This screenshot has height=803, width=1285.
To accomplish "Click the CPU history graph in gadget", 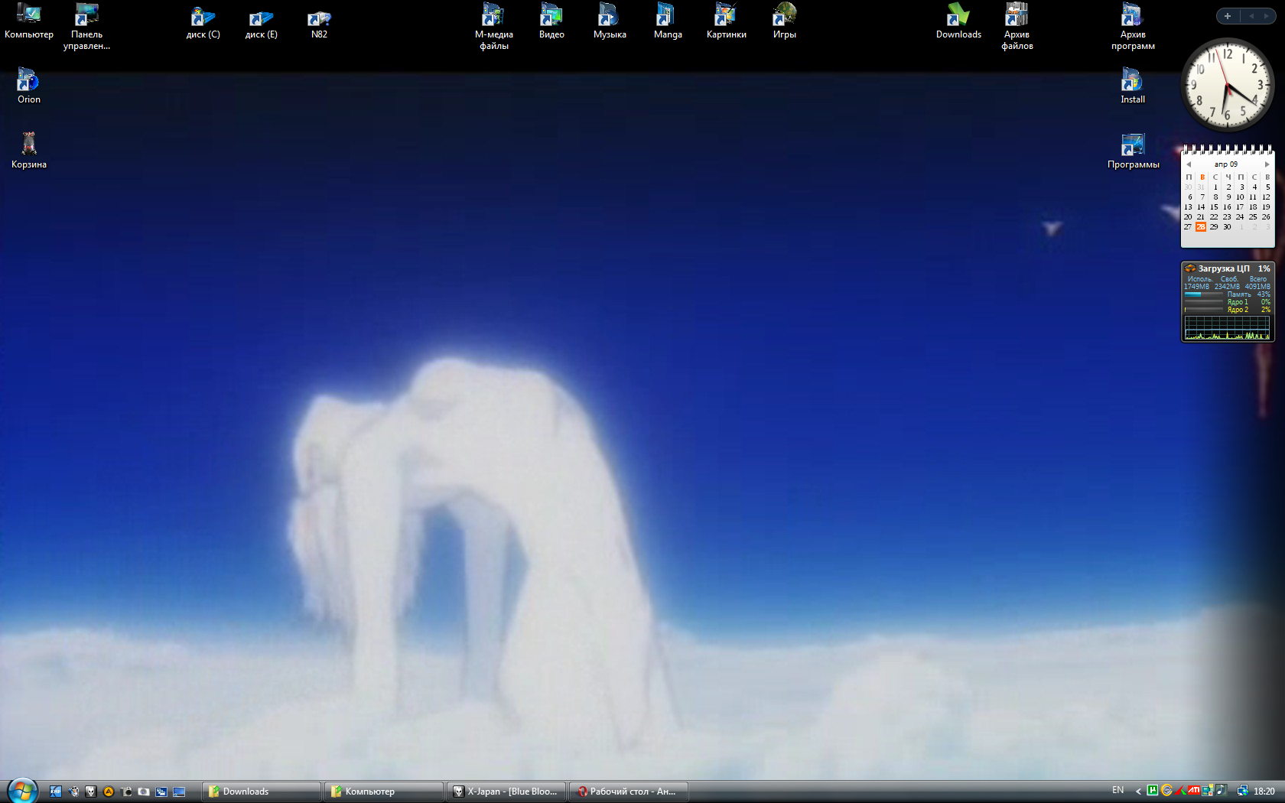I will pos(1228,327).
